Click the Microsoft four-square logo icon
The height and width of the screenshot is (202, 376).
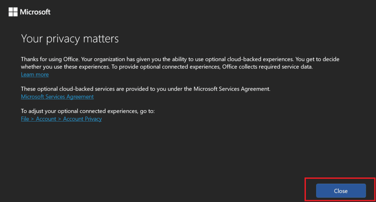point(13,12)
